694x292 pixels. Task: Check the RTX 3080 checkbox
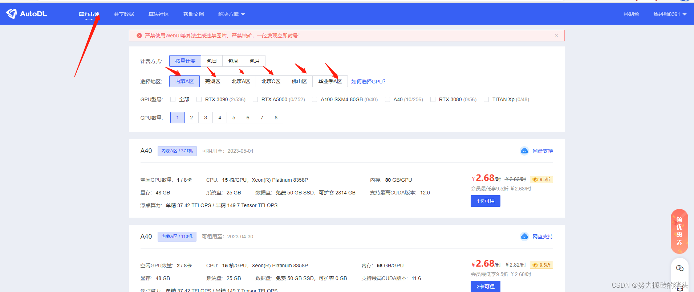click(x=433, y=99)
